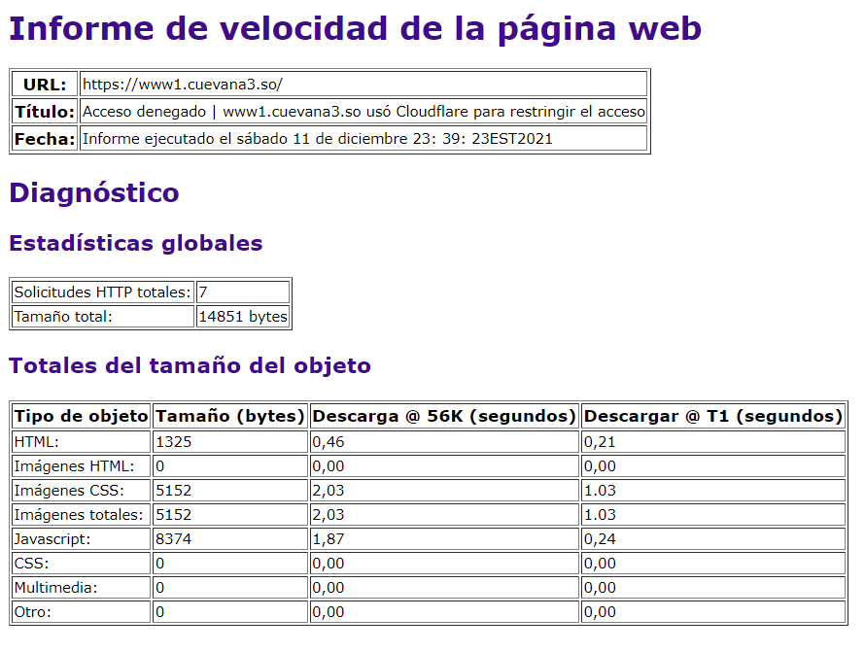Click the "Informe de velocidad de la página web" heading
The height and width of the screenshot is (652, 865).
355,29
